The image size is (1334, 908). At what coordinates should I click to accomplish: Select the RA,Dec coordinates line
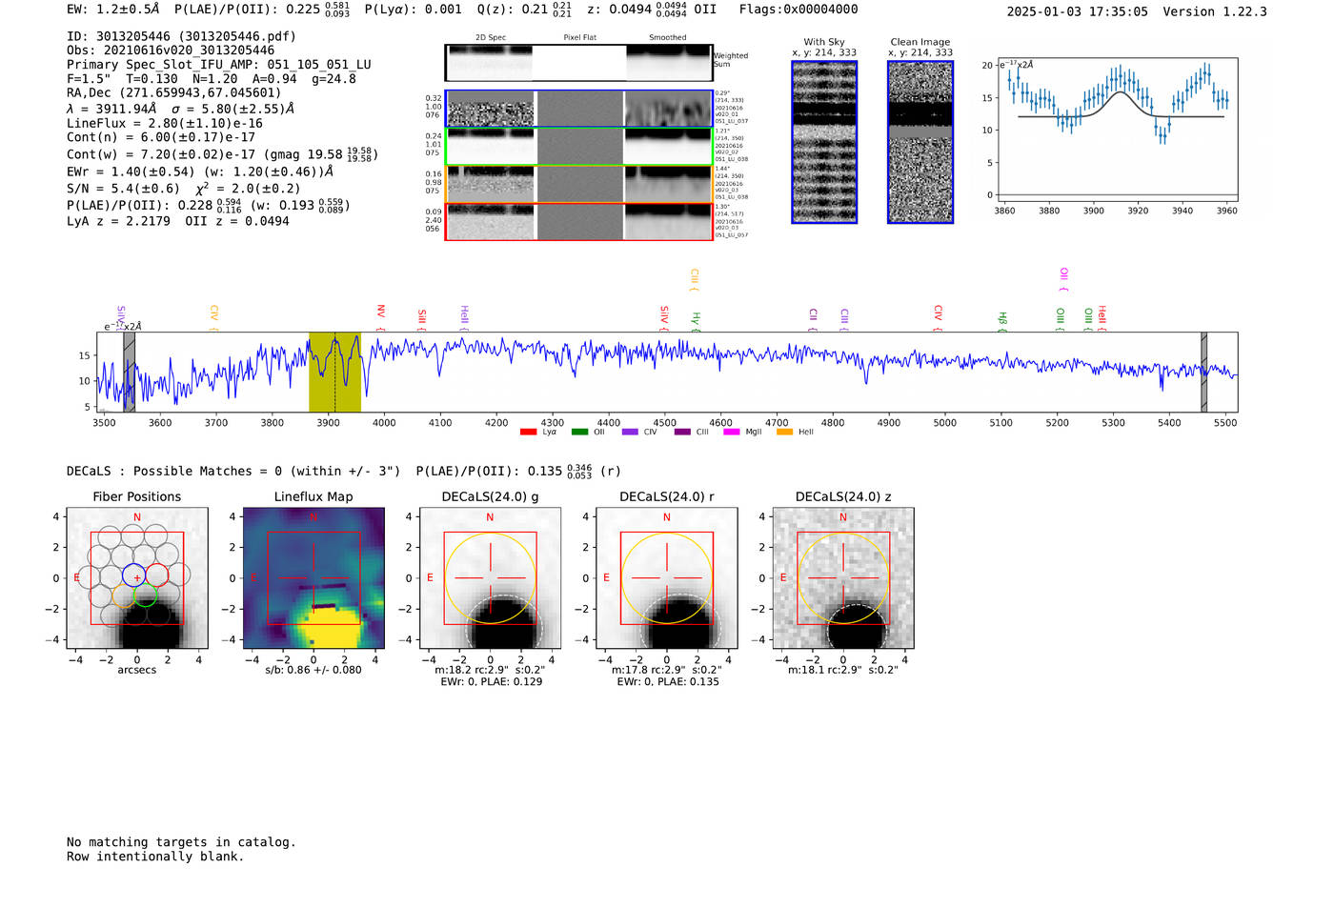point(174,92)
